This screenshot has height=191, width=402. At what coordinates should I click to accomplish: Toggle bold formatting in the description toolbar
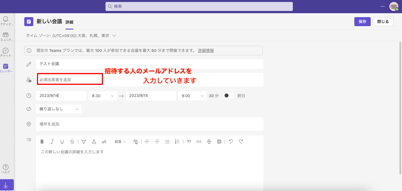42,141
